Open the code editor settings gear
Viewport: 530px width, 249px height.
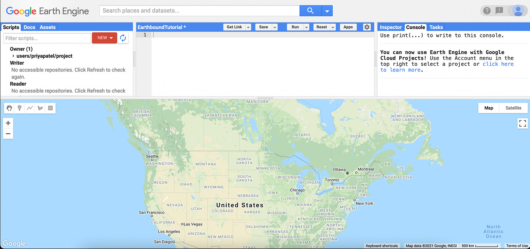[367, 27]
